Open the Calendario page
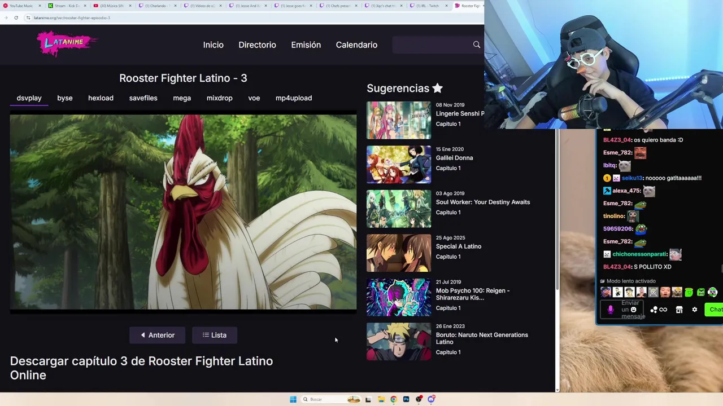 coord(356,45)
